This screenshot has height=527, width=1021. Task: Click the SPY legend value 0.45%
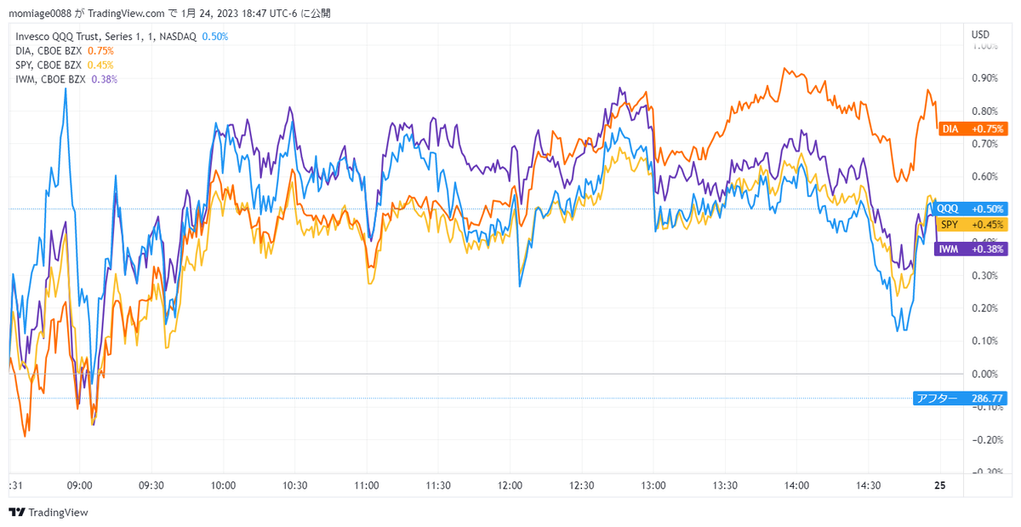pyautogui.click(x=100, y=65)
